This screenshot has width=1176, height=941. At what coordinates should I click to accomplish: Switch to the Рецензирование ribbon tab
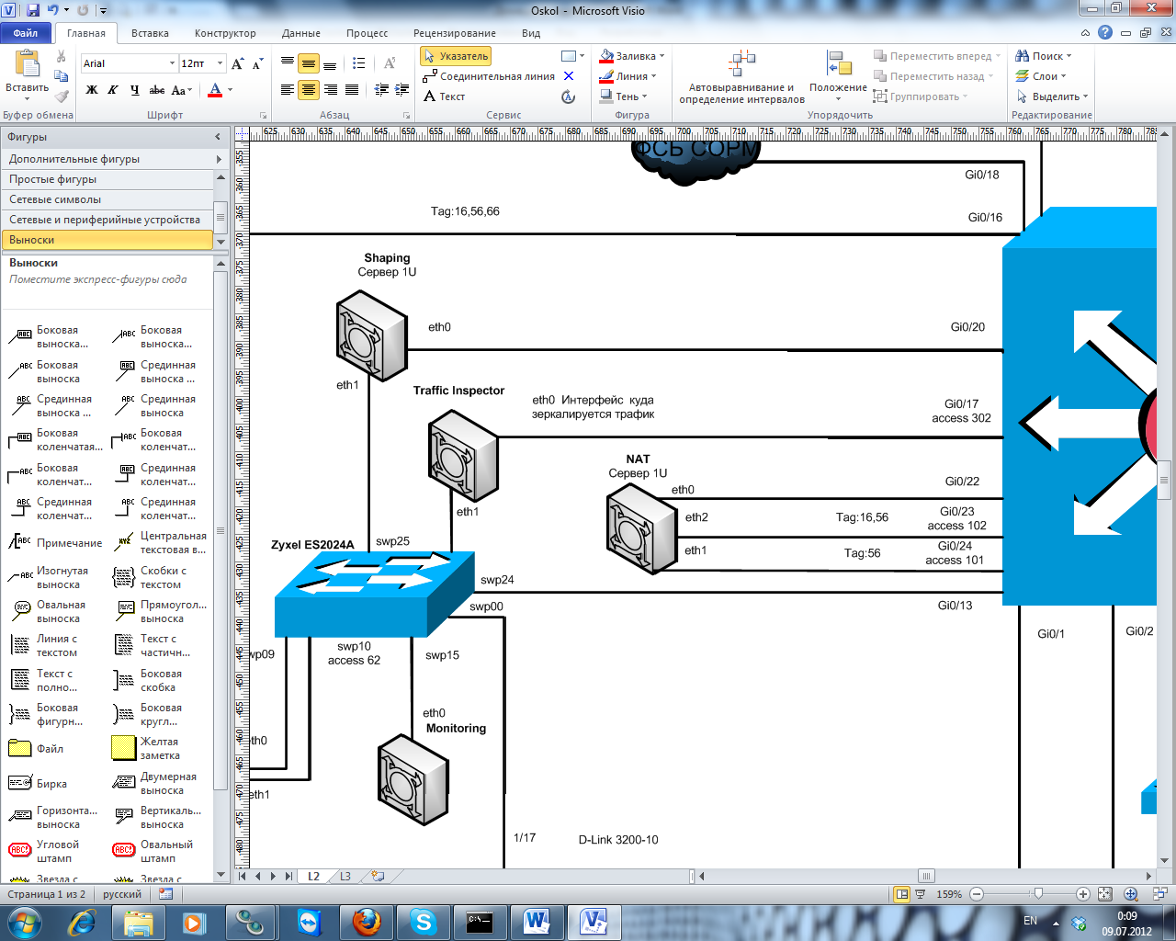click(x=455, y=33)
